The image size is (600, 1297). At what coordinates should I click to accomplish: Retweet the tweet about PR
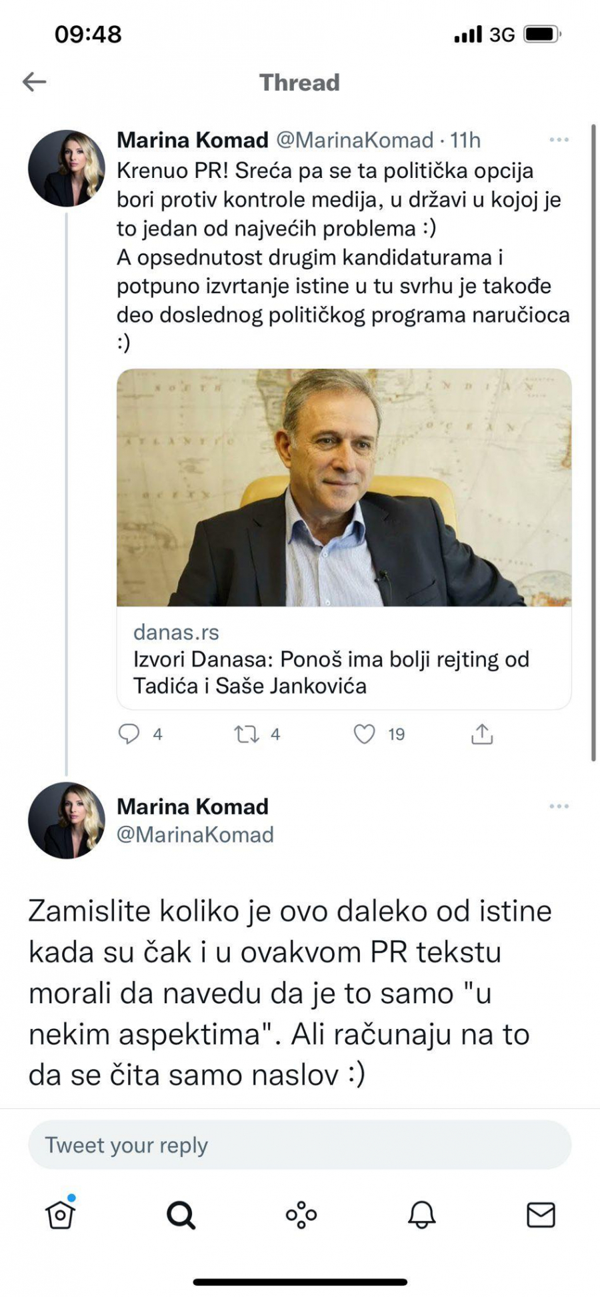248,733
